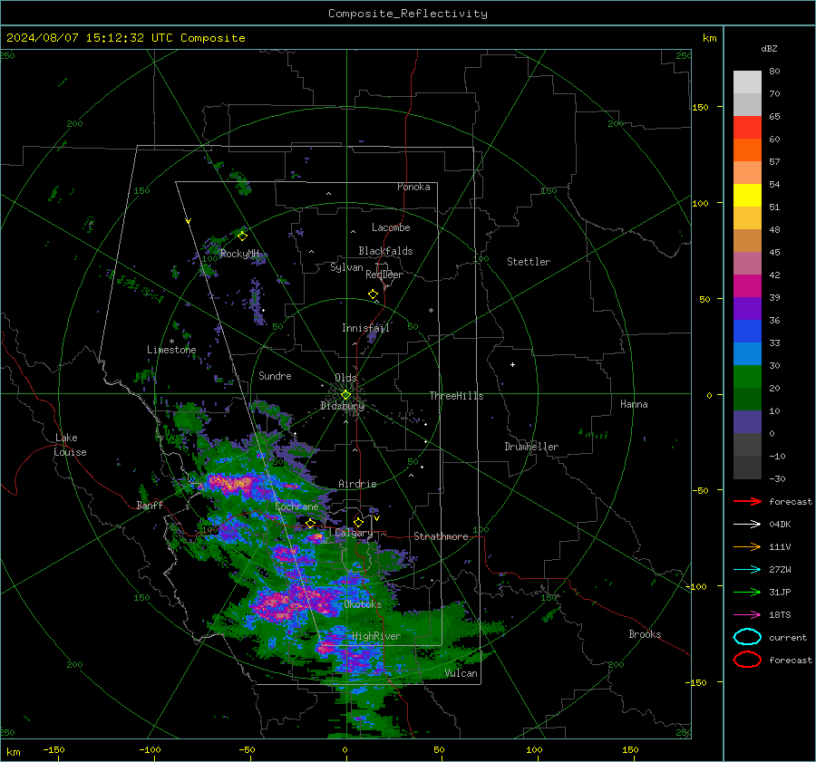The height and width of the screenshot is (762, 816).
Task: Click the Brooks label
Action: [645, 634]
